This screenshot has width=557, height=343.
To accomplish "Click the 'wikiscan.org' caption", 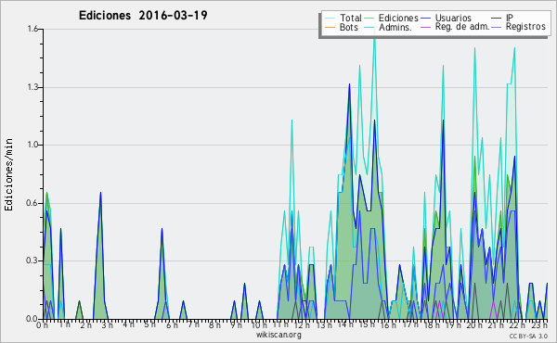I will tap(278, 335).
